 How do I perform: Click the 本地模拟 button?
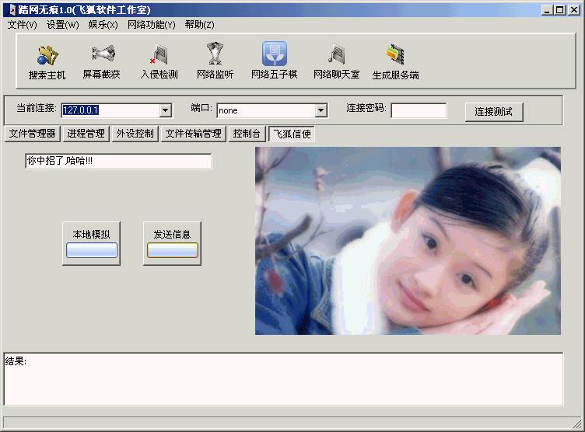click(92, 243)
